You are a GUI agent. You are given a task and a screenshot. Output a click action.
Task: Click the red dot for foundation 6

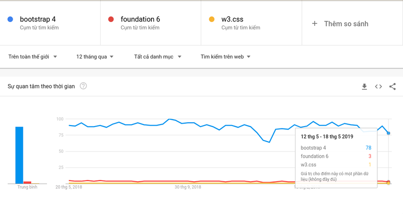coord(111,19)
